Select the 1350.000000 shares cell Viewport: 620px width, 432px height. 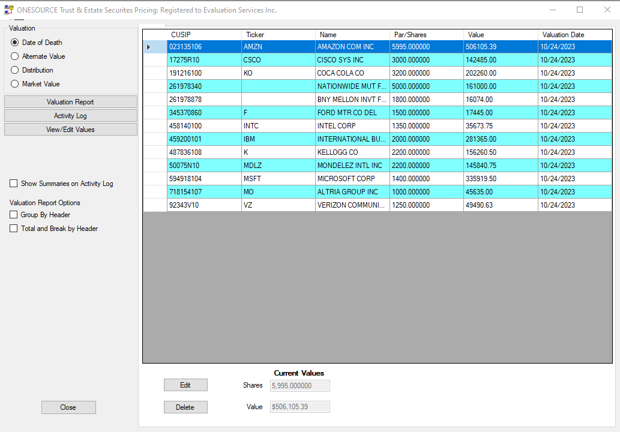427,125
